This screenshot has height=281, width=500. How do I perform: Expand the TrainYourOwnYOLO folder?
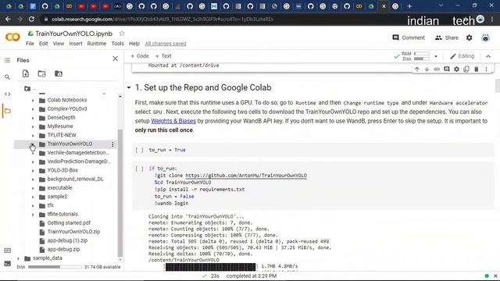point(33,144)
